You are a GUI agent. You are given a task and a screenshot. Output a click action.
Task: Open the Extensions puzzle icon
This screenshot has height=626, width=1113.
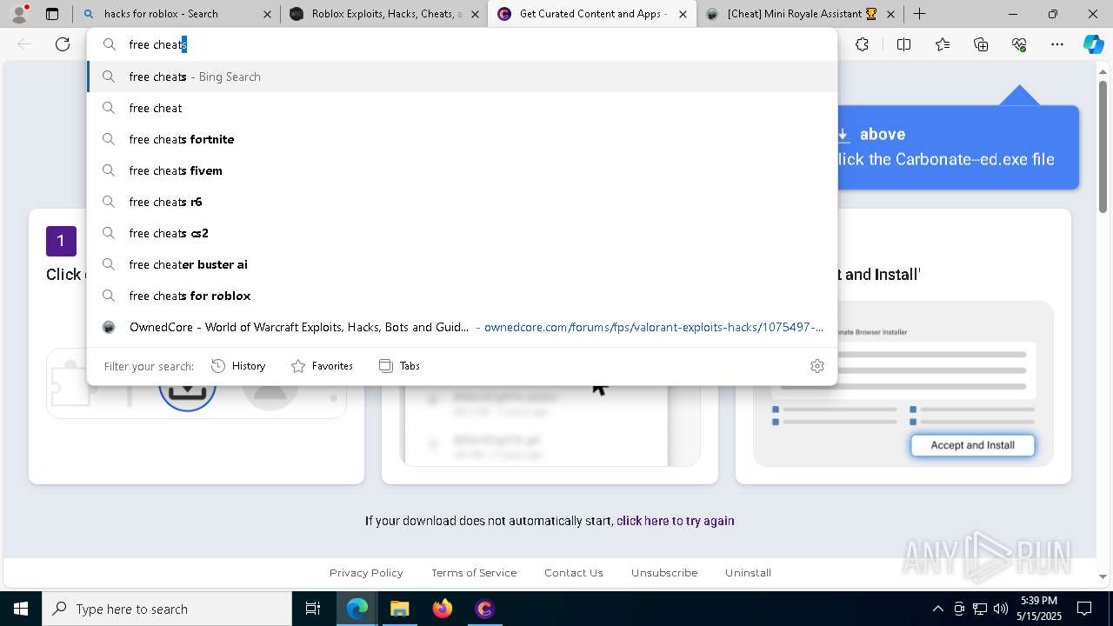point(862,44)
